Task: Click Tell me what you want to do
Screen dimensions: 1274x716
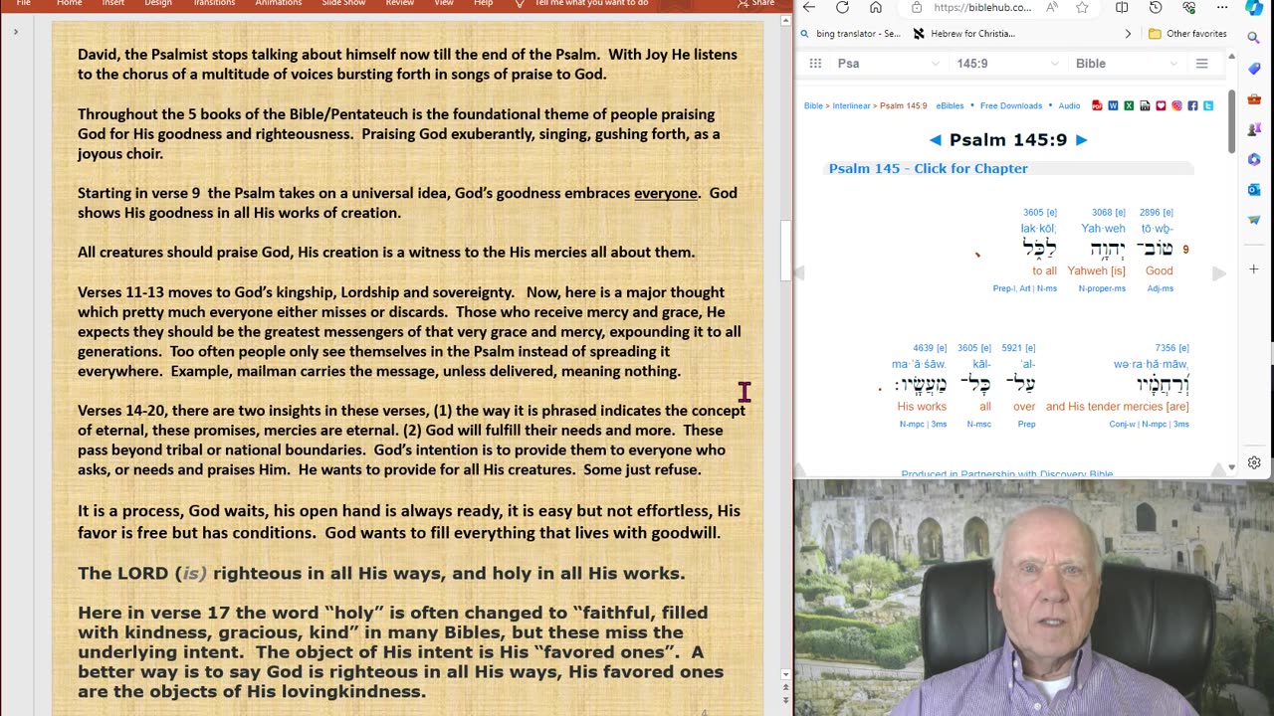Action: click(x=591, y=3)
